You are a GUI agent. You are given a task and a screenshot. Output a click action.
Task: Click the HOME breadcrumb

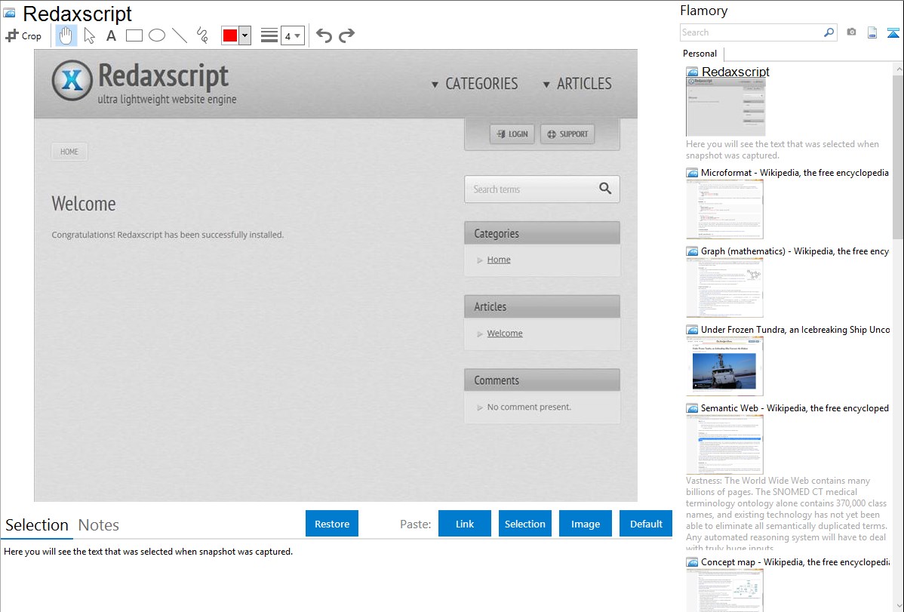point(69,152)
